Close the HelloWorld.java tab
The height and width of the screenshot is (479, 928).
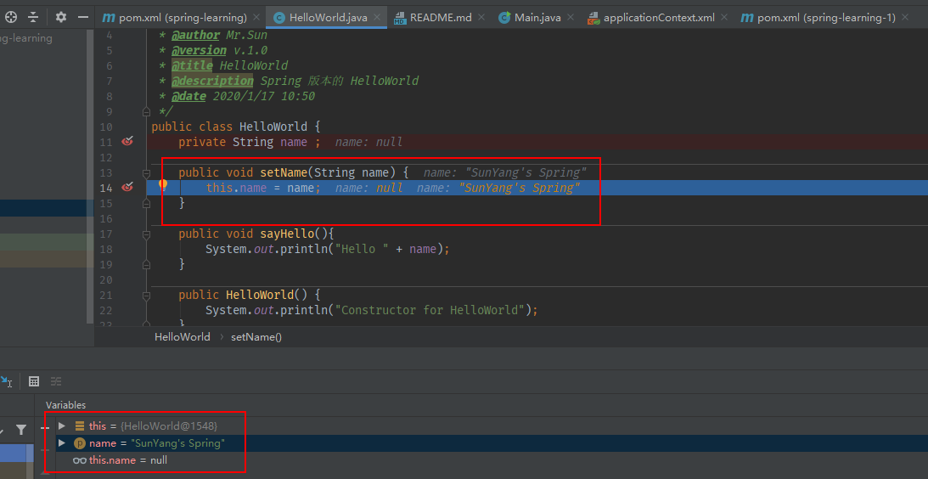click(377, 18)
